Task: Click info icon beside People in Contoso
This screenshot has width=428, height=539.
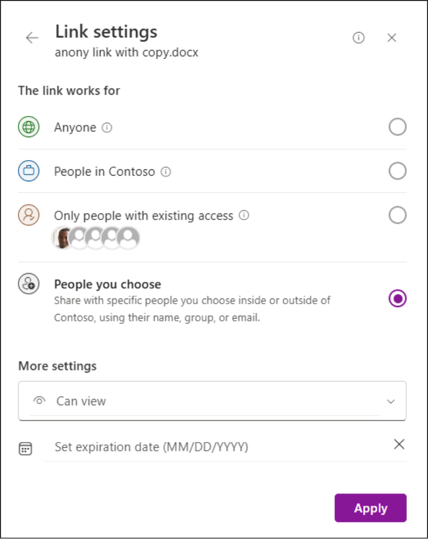Action: coord(166,172)
